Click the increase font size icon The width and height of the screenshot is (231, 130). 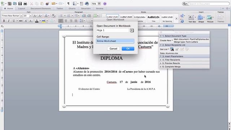35,16
